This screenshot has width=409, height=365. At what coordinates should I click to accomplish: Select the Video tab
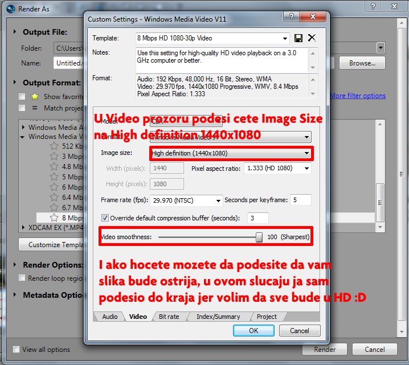[x=138, y=317]
